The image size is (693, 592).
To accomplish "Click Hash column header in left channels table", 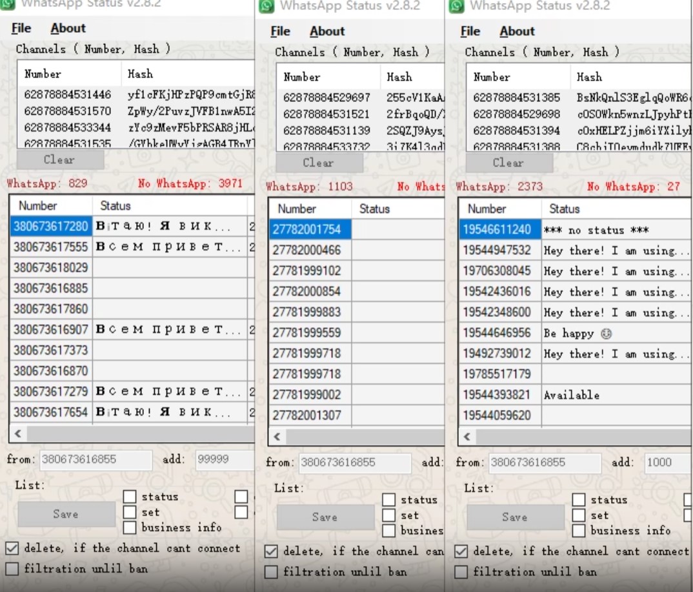I will (188, 74).
